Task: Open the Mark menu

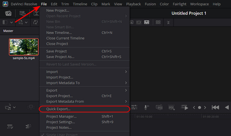Action: (106, 4)
